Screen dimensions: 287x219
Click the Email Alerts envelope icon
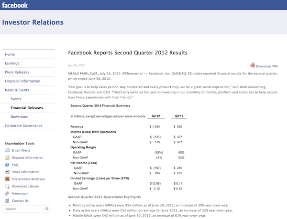[x=7, y=150]
